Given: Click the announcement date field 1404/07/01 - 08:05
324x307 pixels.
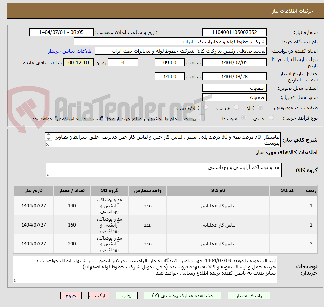Looking at the screenshot, I should (61, 32).
